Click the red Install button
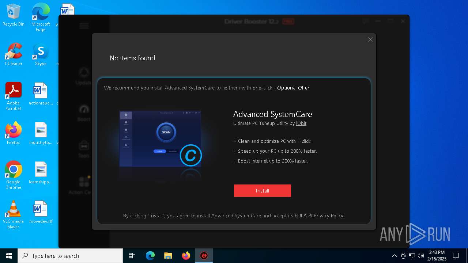468x263 pixels. (x=263, y=191)
